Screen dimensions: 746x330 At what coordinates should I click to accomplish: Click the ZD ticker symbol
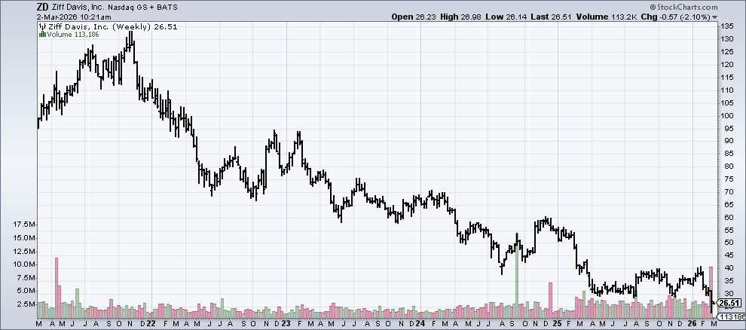coord(42,7)
